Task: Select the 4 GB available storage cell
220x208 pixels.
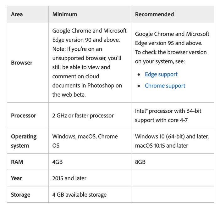Action: 79,195
